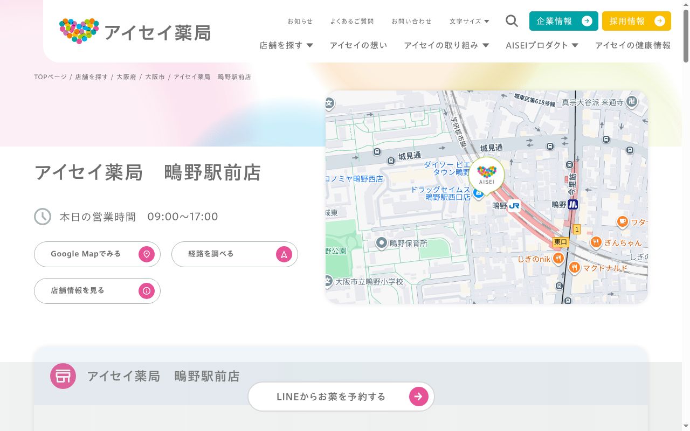Click the 大阪府 breadcrumb link
This screenshot has width=690, height=431.
tap(126, 77)
